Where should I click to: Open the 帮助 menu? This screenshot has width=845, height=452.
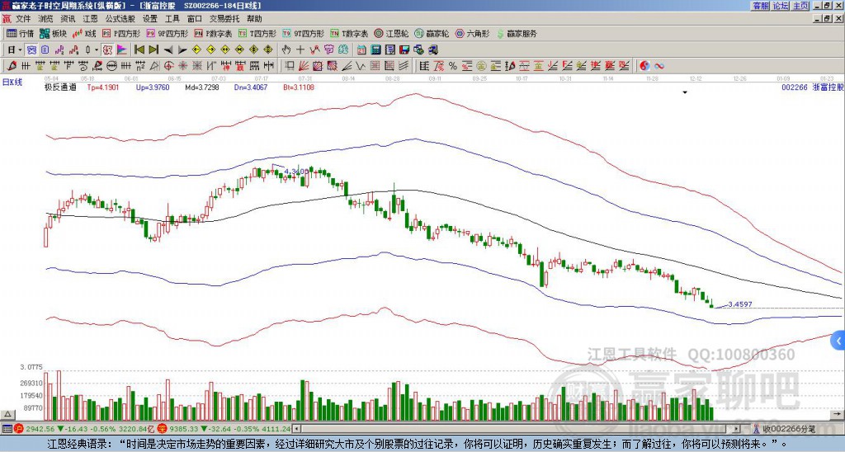pos(254,19)
